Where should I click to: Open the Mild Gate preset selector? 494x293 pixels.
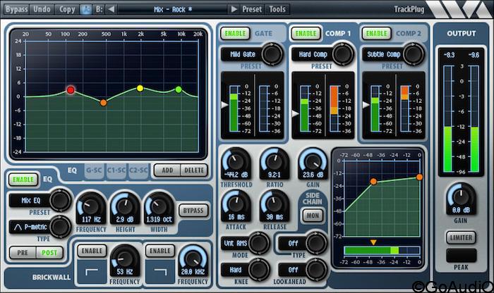(252, 54)
